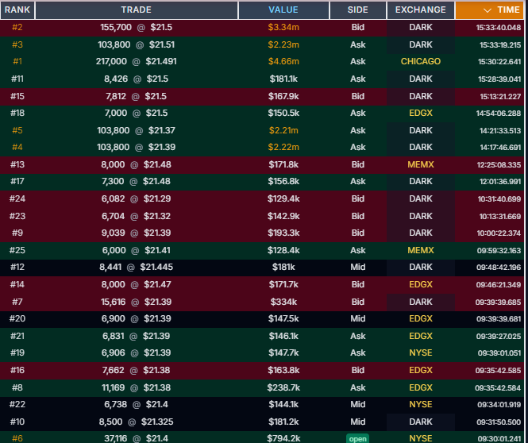528x443 pixels.
Task: Click time 09:35:42.584
Action: [498, 387]
